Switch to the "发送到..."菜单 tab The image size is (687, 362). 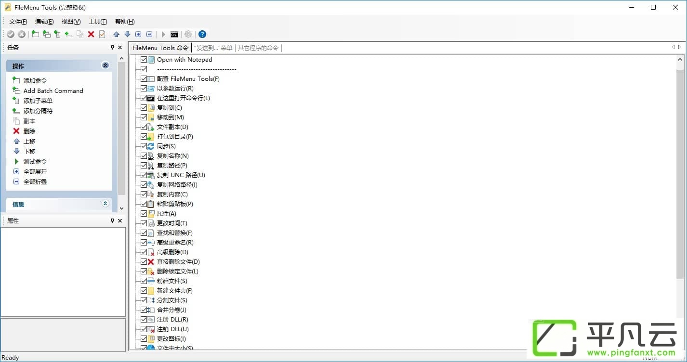pyautogui.click(x=213, y=48)
